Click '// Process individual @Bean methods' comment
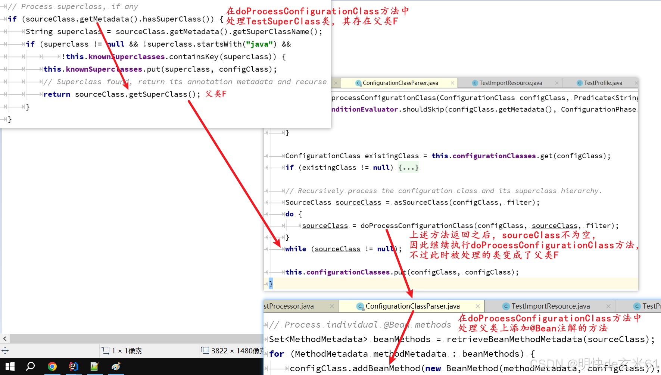661x375 pixels. point(360,325)
